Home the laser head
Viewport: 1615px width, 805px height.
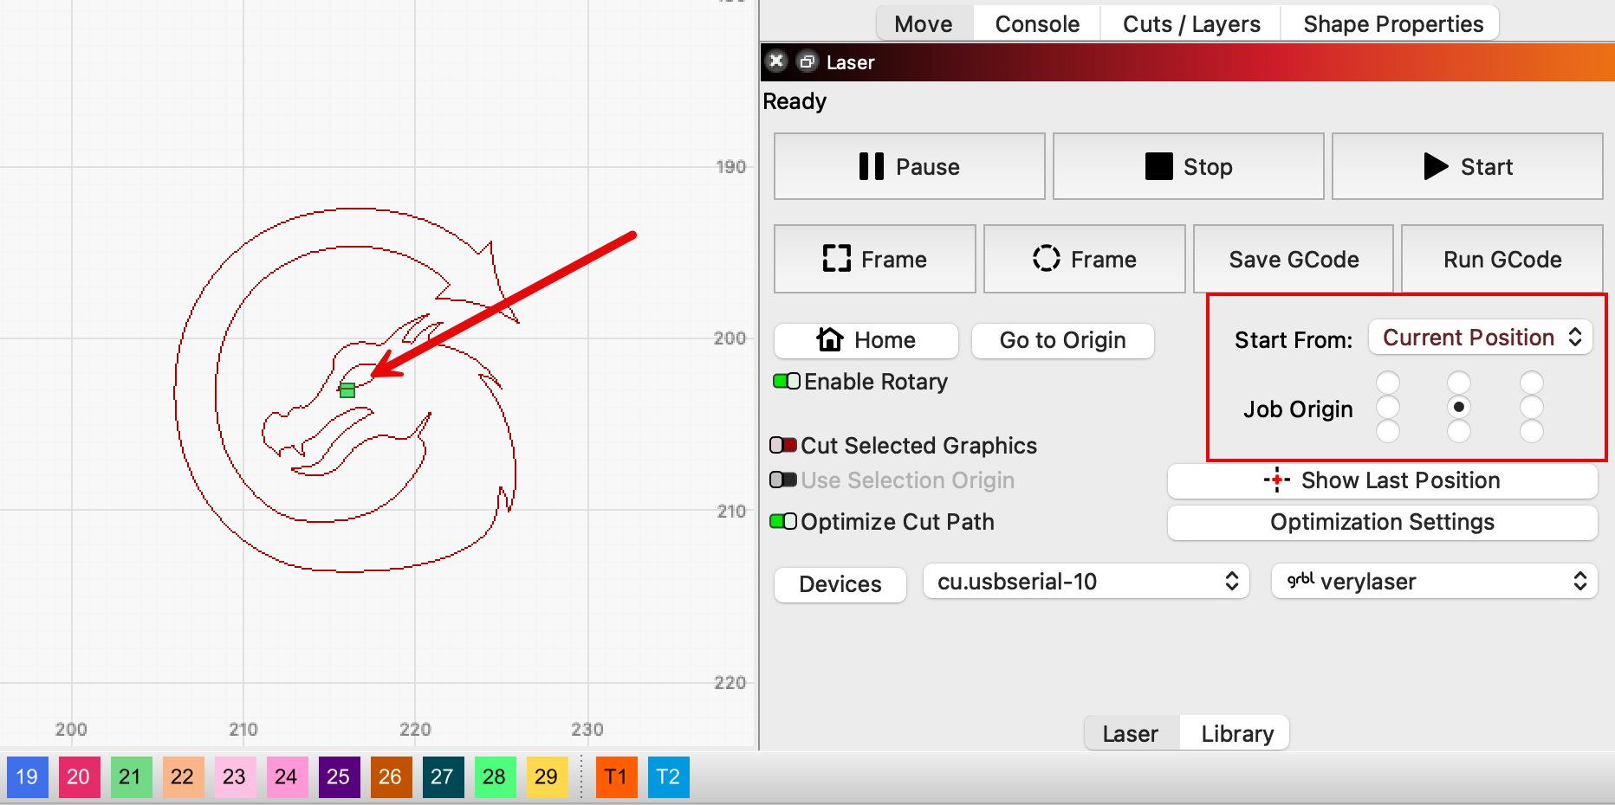866,340
